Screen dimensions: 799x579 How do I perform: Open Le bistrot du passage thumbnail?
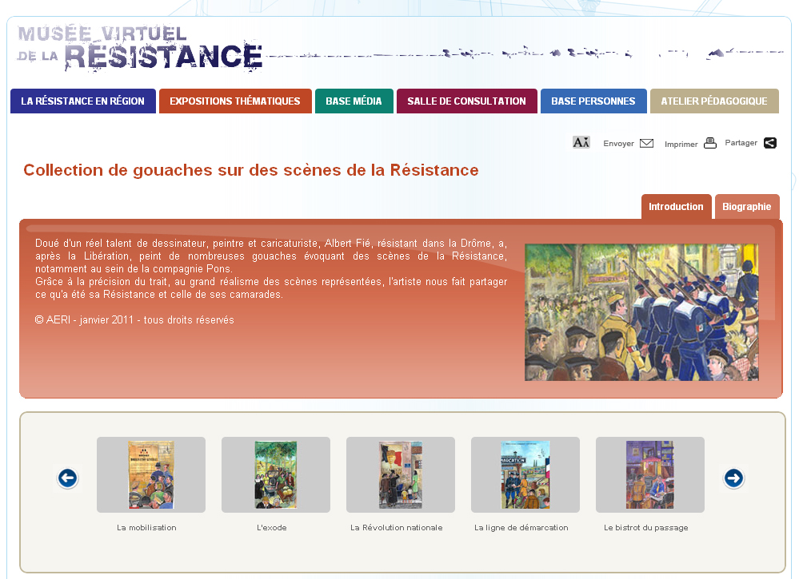(x=650, y=474)
